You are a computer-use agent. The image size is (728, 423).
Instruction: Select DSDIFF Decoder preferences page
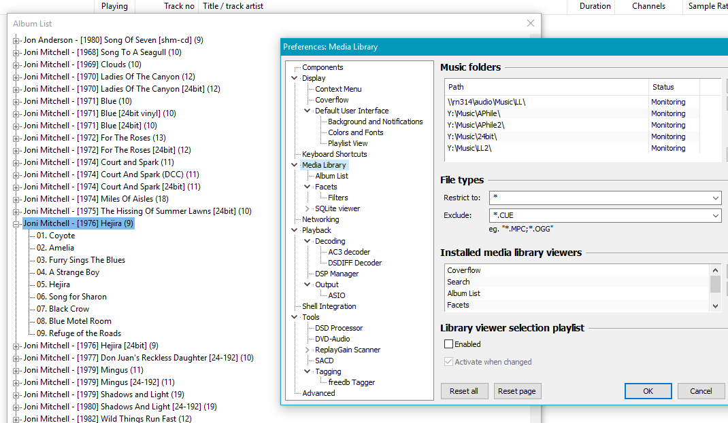coord(354,263)
